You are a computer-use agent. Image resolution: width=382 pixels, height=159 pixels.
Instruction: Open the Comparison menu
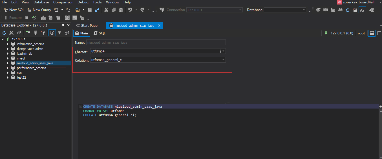(63, 2)
